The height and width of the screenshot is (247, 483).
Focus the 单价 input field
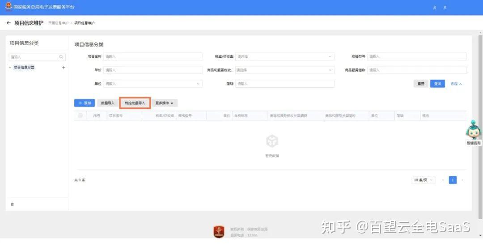[x=153, y=70]
